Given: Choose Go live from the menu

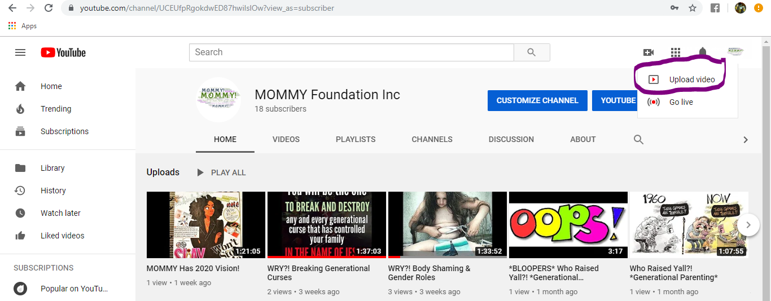Looking at the screenshot, I should point(687,102).
